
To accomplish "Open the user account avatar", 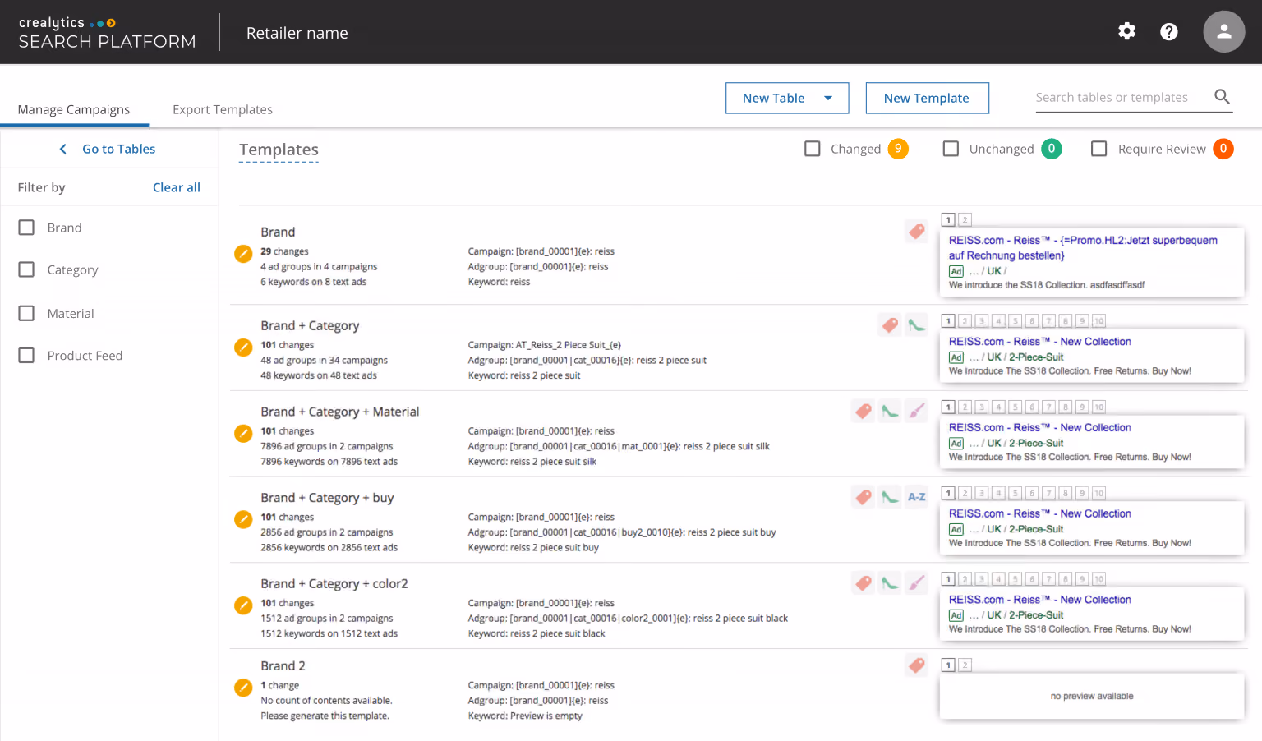I will tap(1224, 31).
